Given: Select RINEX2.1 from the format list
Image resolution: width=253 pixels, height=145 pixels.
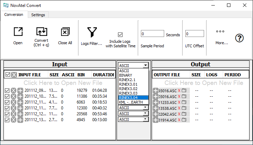Looking at the screenshot, I should click(133, 80).
